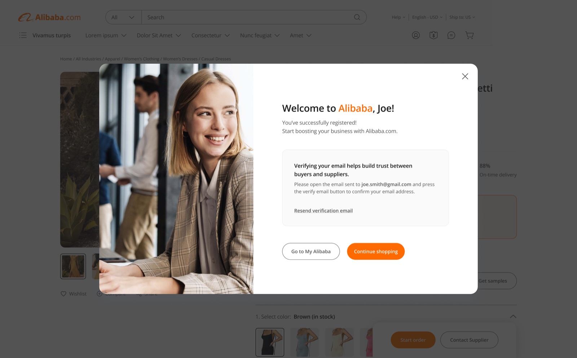Expand the Lorem ipsum menu
The width and height of the screenshot is (577, 358).
pos(106,35)
